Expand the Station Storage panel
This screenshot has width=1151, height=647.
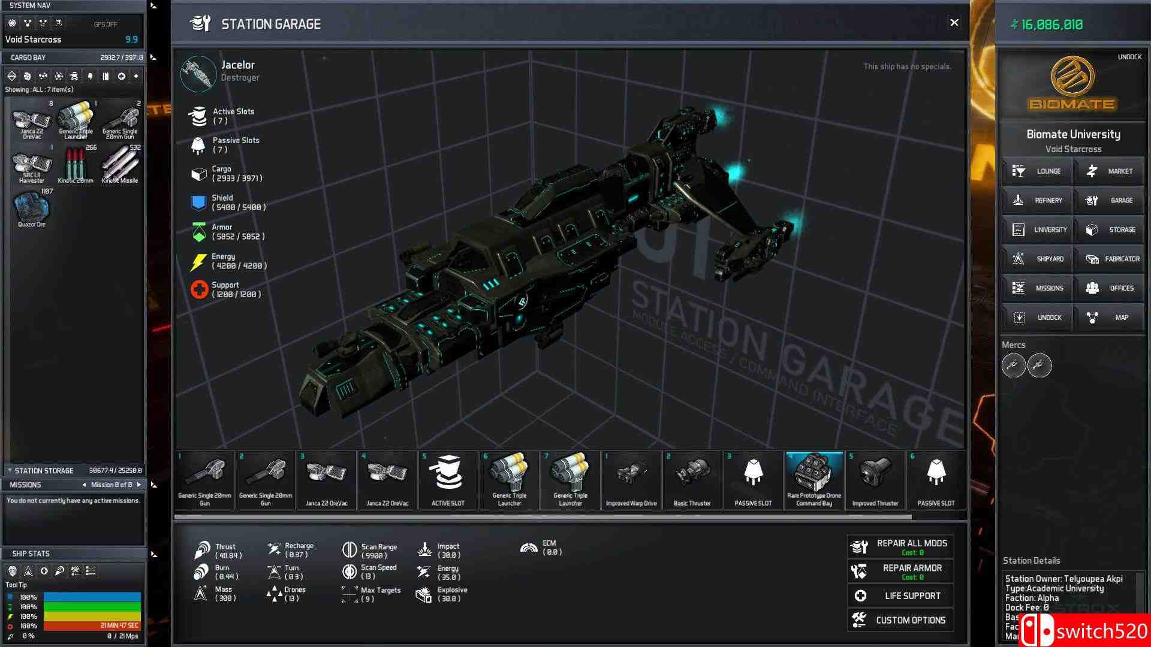pyautogui.click(x=10, y=471)
